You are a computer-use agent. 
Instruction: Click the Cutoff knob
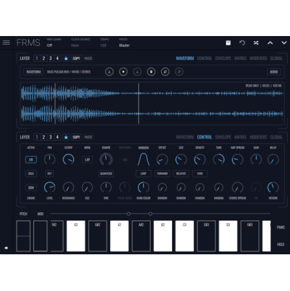(x=69, y=160)
